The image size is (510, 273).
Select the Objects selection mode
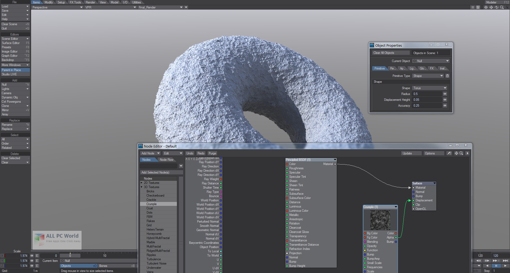coord(79,266)
